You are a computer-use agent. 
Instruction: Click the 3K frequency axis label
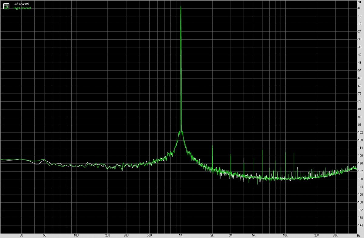click(x=231, y=235)
